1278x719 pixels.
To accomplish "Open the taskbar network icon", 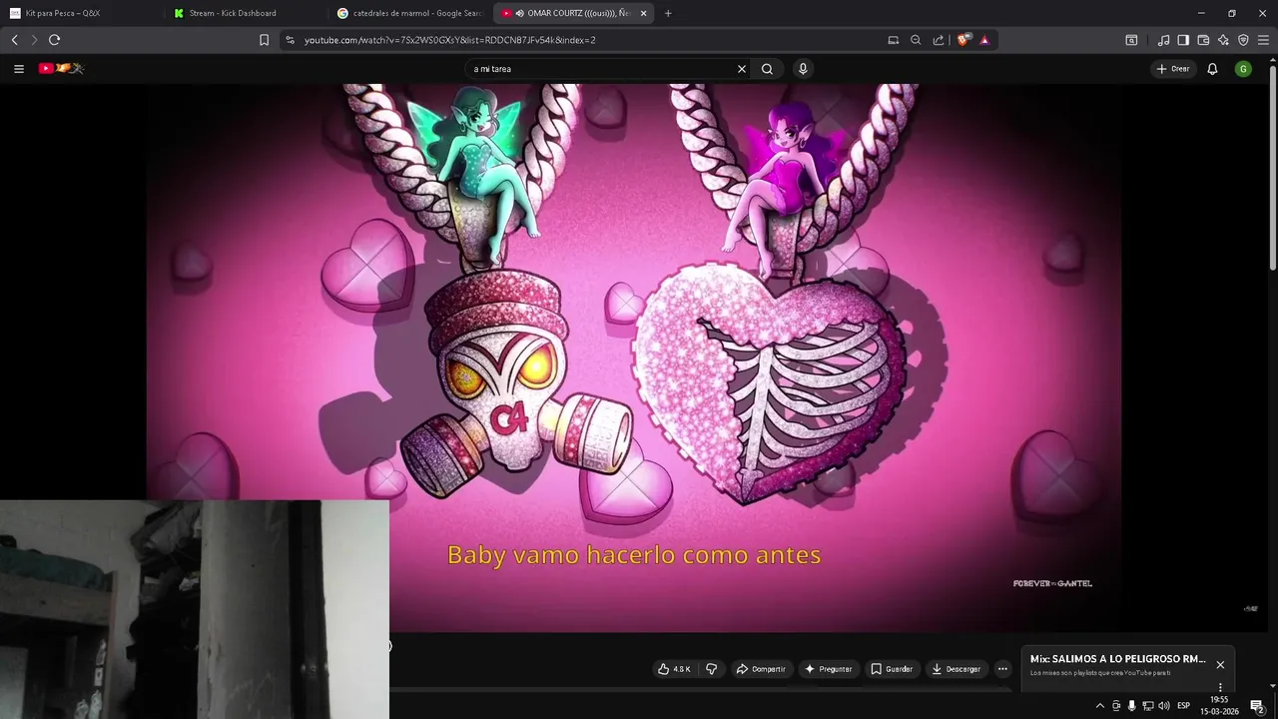I will pyautogui.click(x=1147, y=706).
